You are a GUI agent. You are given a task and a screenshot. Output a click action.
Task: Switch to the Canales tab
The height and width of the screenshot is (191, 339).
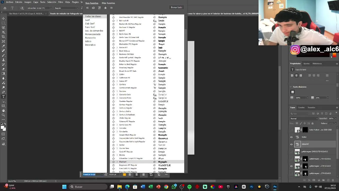tap(301, 107)
